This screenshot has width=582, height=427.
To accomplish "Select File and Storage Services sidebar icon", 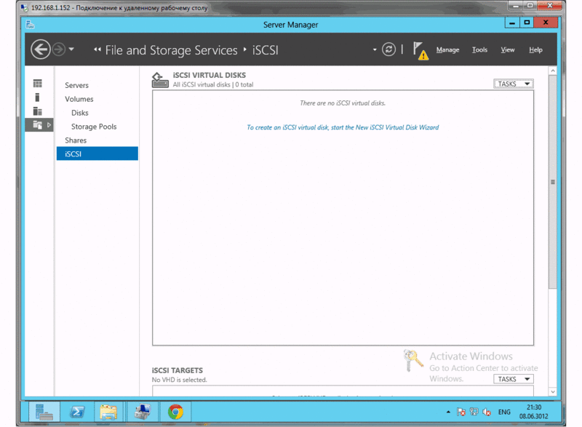I will click(38, 124).
